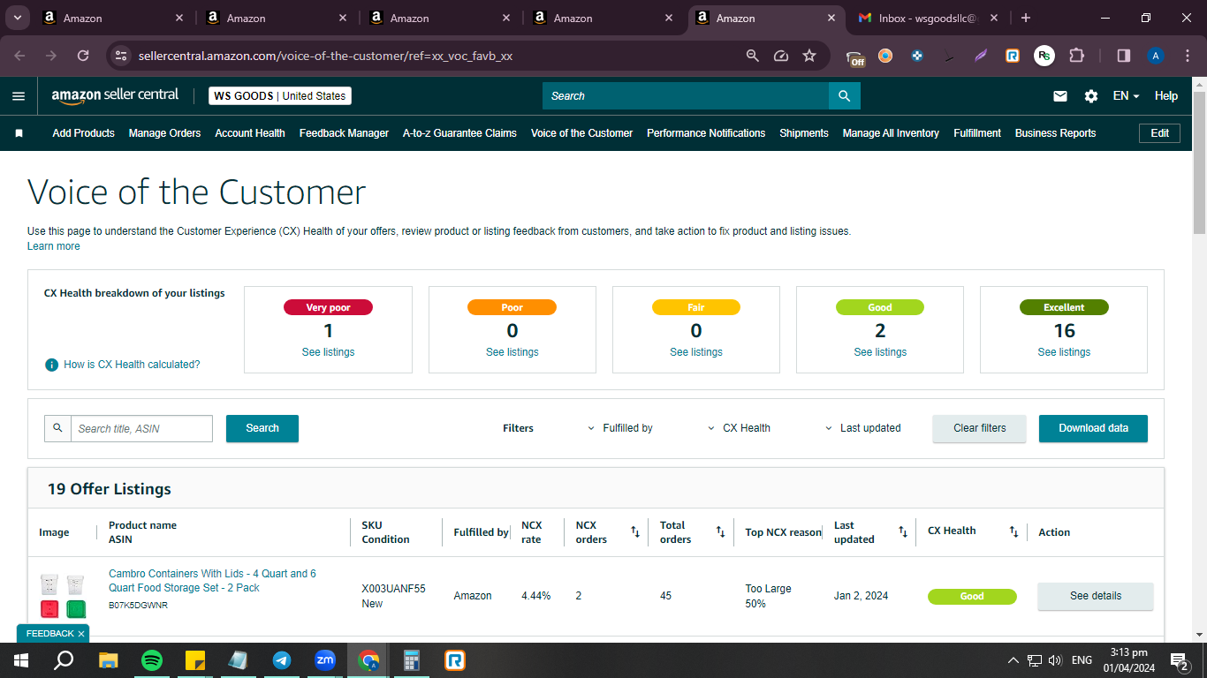Image resolution: width=1207 pixels, height=678 pixels.
Task: View site information icon in the address bar
Action: pyautogui.click(x=122, y=56)
